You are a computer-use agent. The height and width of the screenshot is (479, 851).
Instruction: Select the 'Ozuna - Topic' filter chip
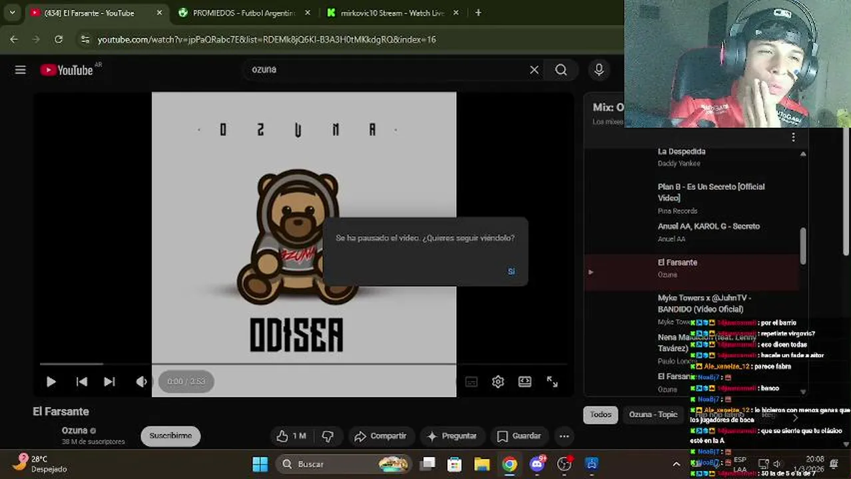click(x=653, y=414)
